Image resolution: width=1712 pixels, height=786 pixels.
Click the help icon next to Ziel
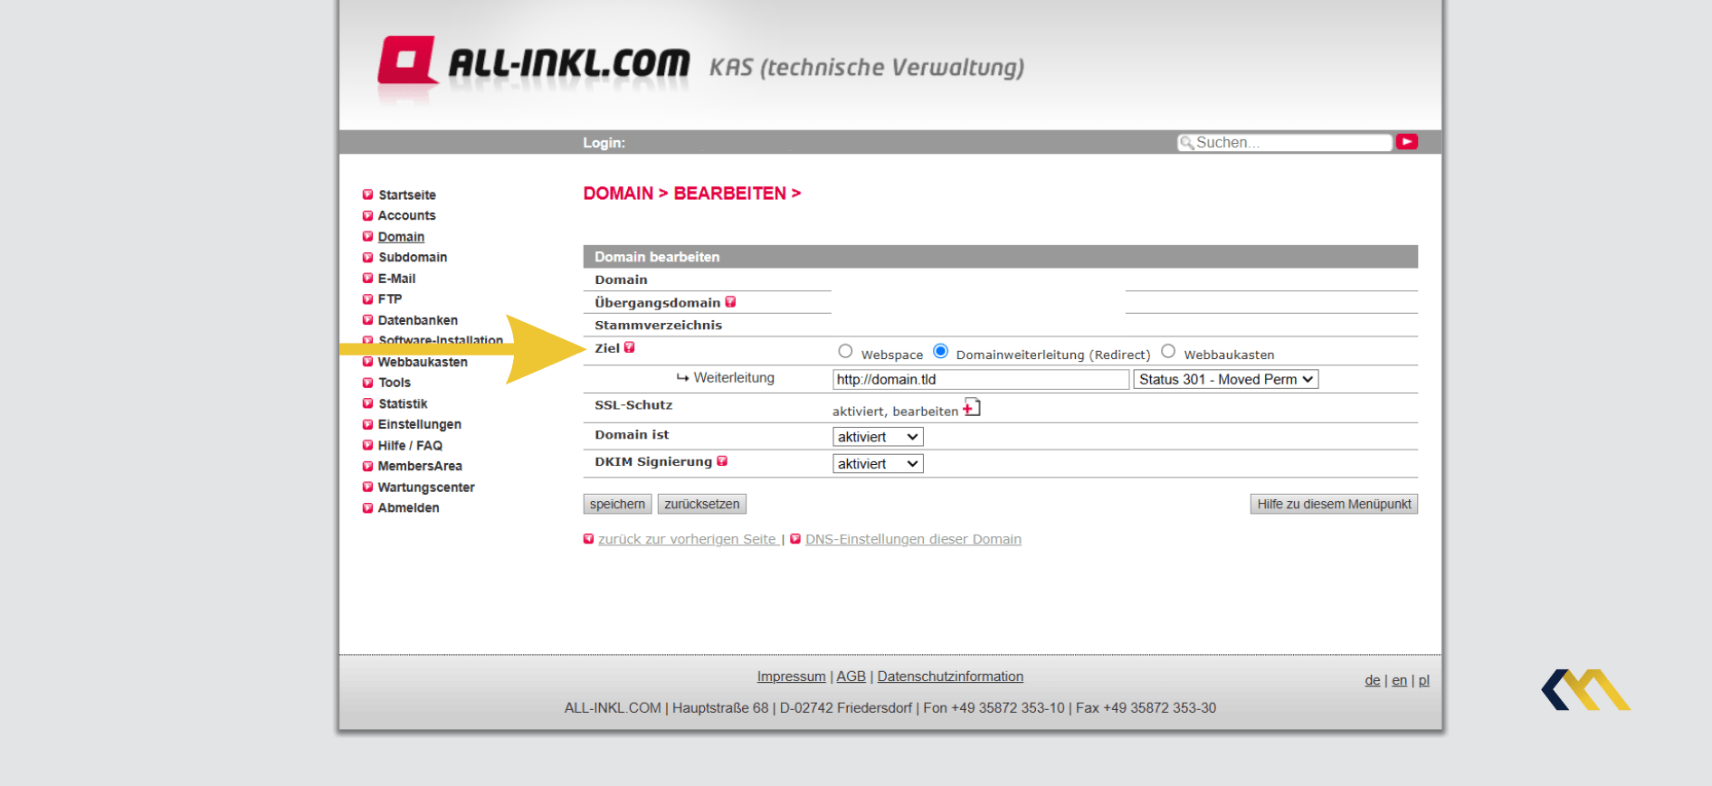point(630,347)
